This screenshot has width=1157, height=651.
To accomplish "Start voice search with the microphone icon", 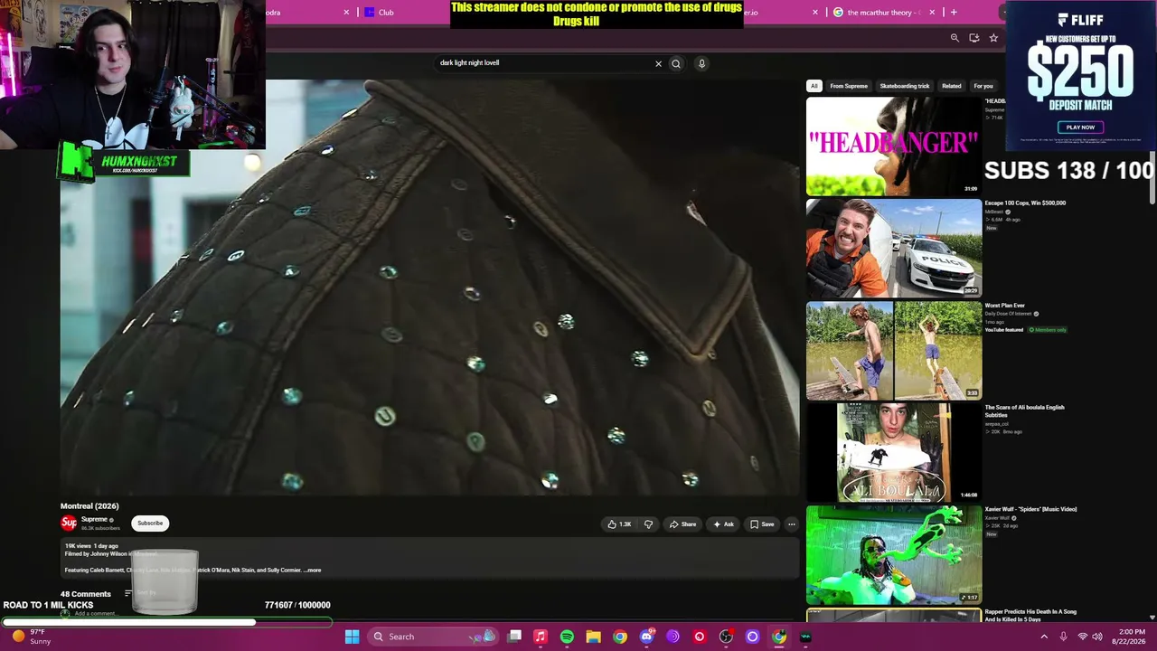I will (x=701, y=63).
